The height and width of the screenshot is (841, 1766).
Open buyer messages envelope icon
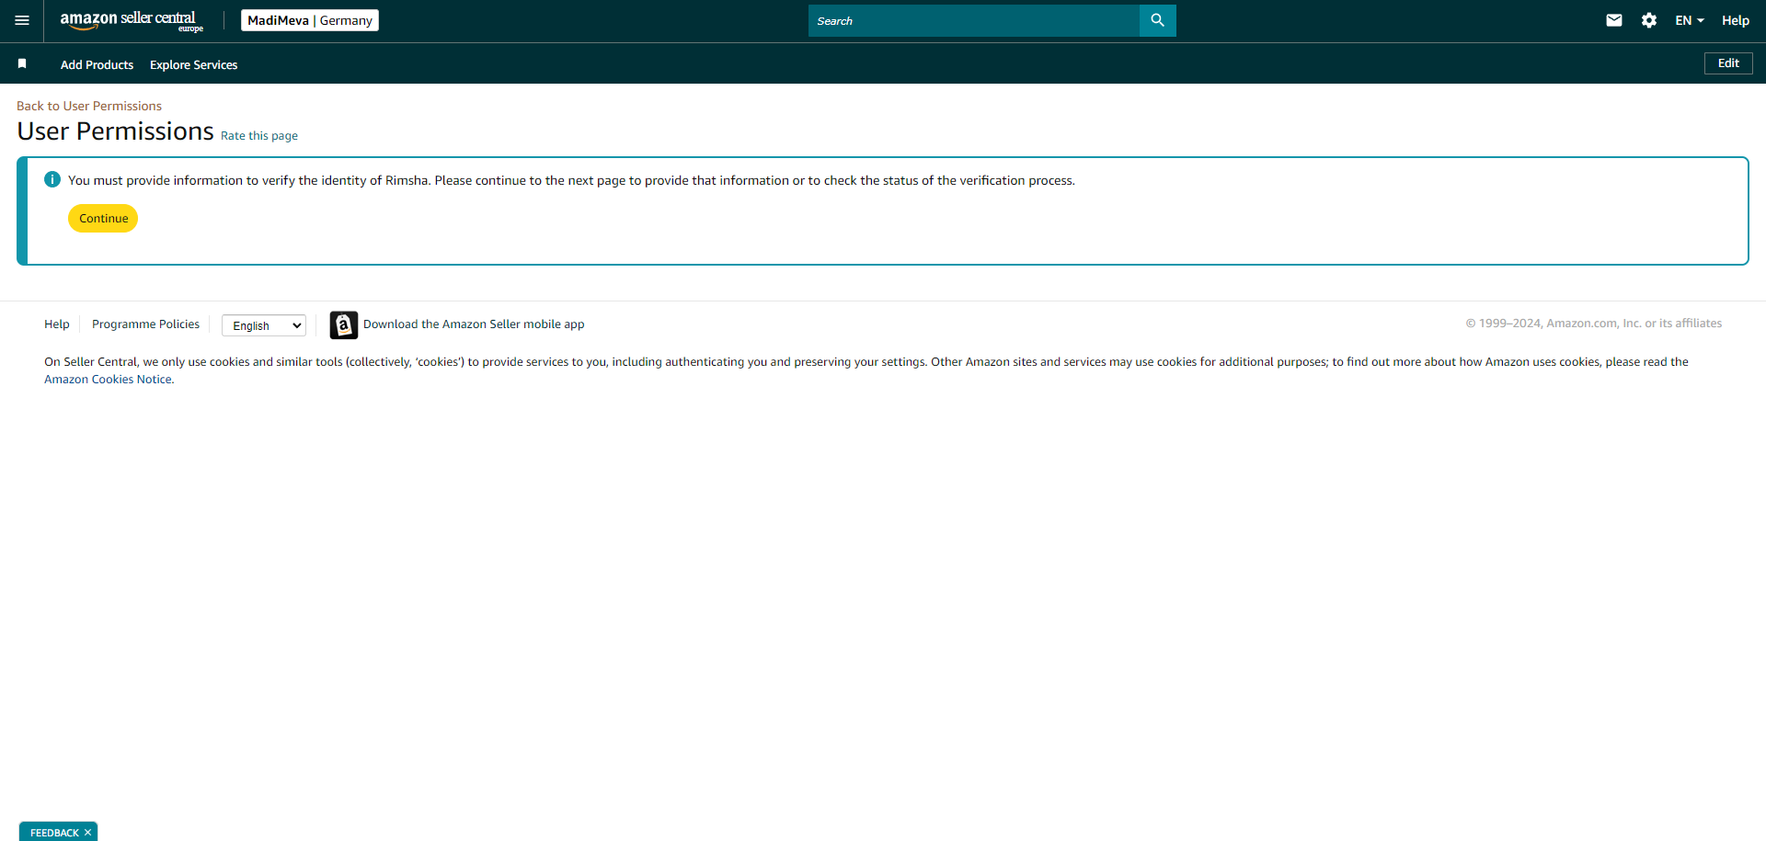tap(1614, 20)
